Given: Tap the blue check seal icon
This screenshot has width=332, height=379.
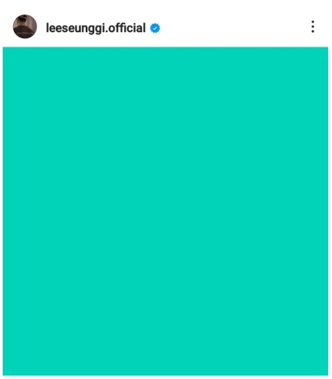Looking at the screenshot, I should [155, 28].
